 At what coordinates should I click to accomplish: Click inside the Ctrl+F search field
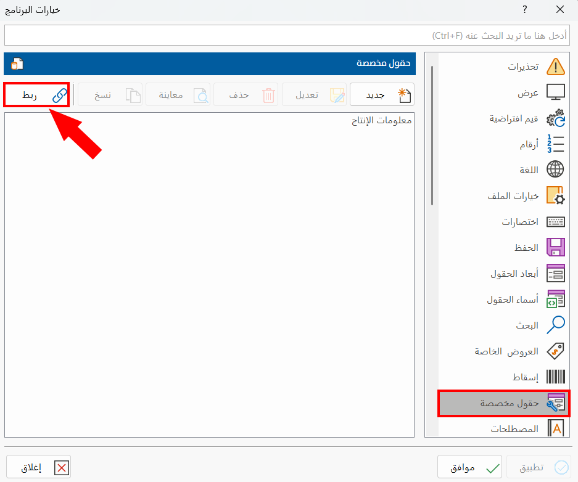(x=289, y=35)
